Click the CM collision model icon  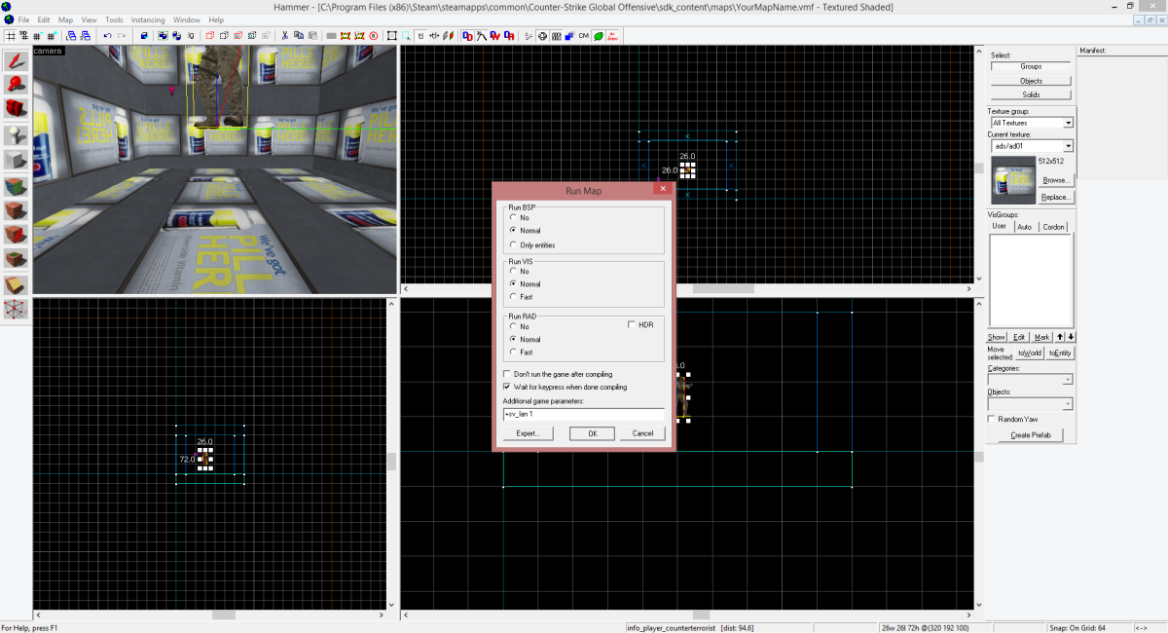583,35
